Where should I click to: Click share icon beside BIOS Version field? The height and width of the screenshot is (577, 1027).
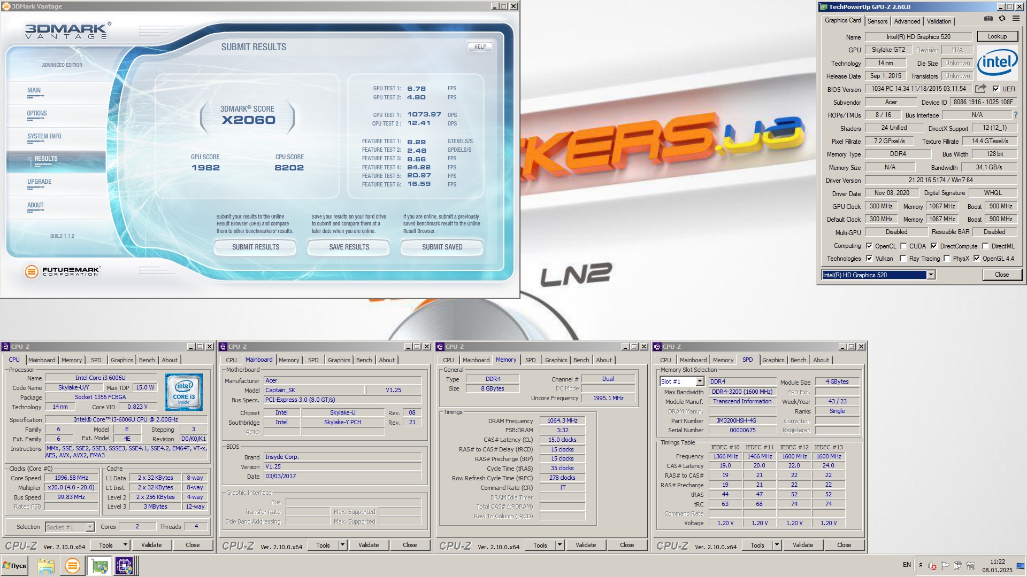tap(980, 89)
